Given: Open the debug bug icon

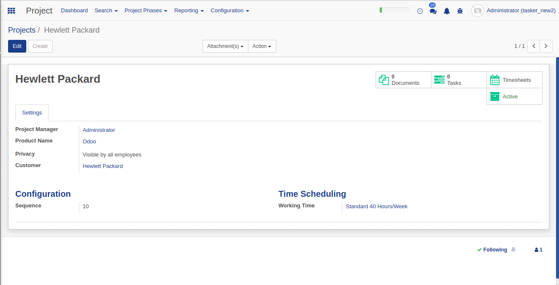Looking at the screenshot, I should [x=460, y=11].
